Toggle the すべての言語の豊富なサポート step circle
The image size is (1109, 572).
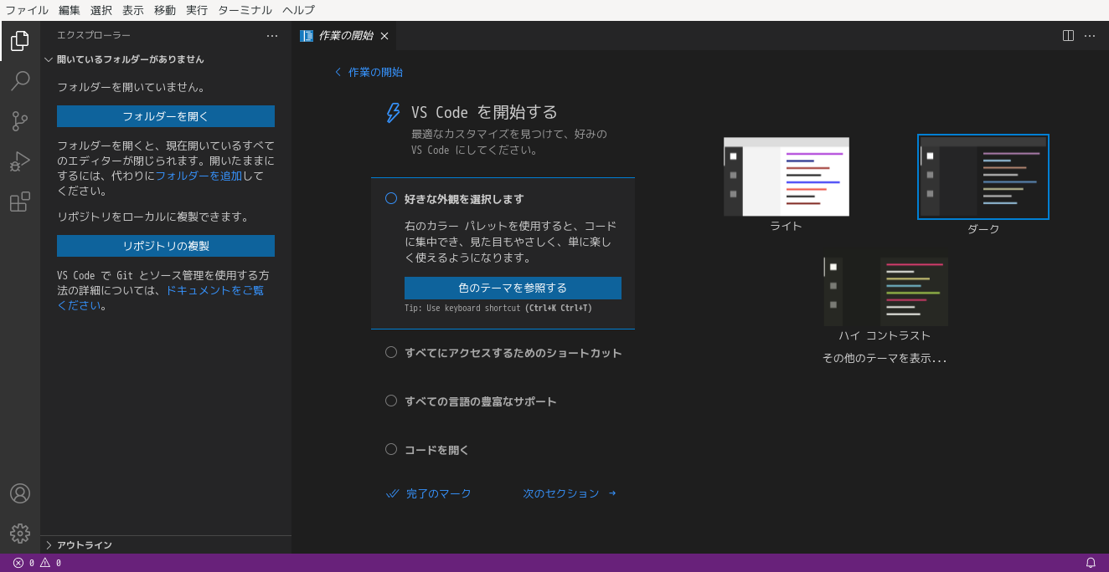point(391,401)
